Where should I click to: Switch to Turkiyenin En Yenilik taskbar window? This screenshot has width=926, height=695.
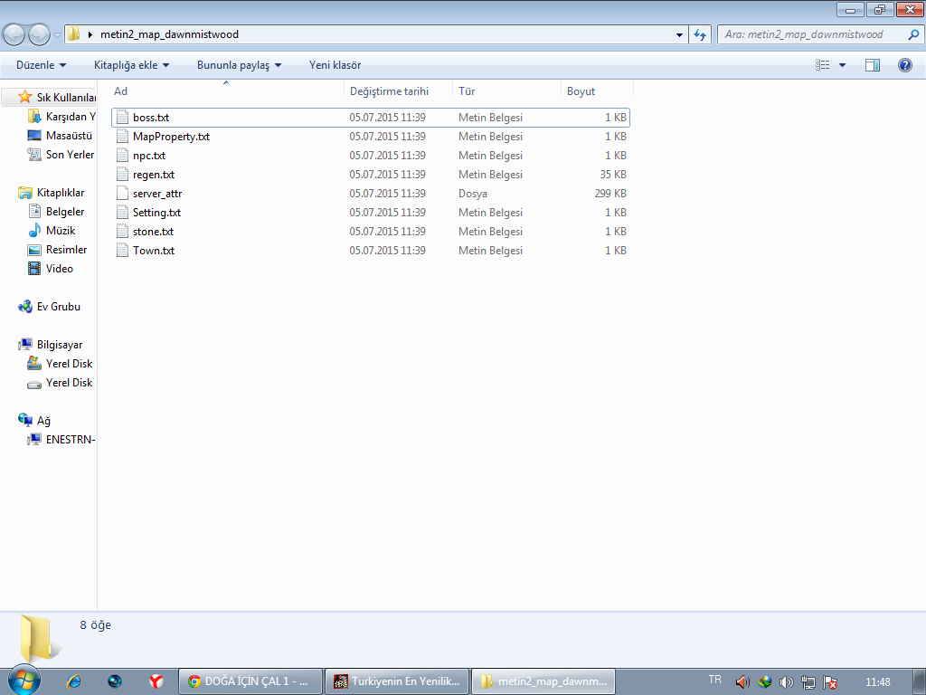(397, 681)
